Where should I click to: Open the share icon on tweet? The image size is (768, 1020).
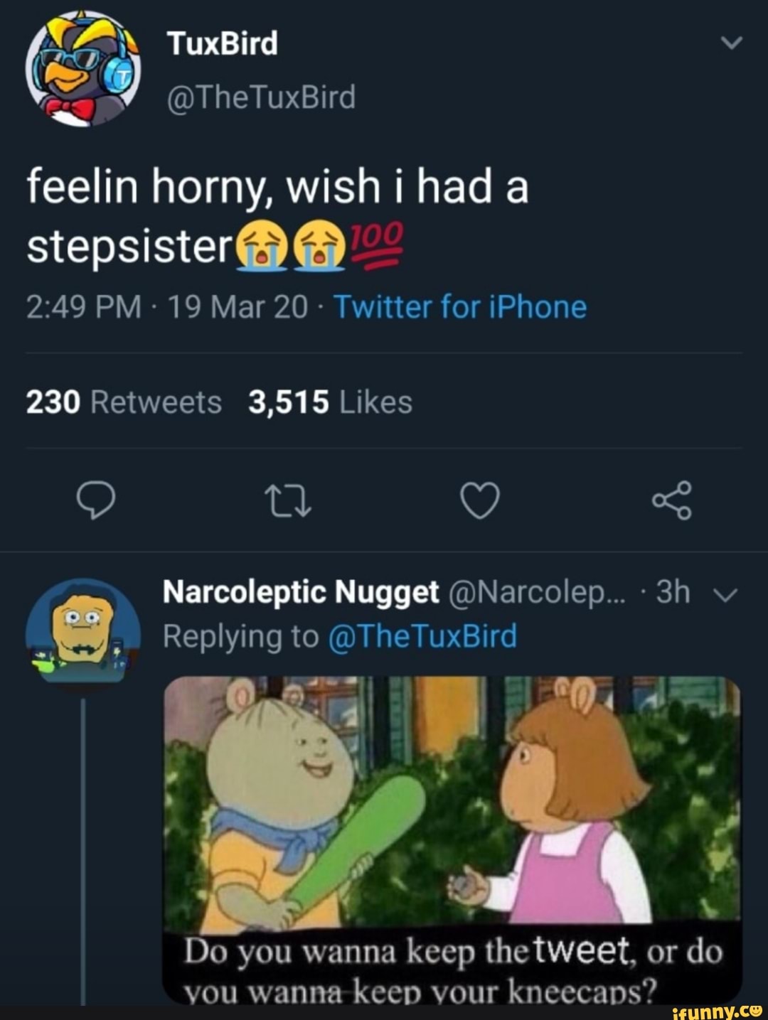click(671, 500)
